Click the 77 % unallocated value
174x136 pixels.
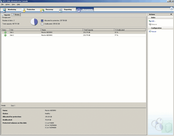(x=116, y=35)
